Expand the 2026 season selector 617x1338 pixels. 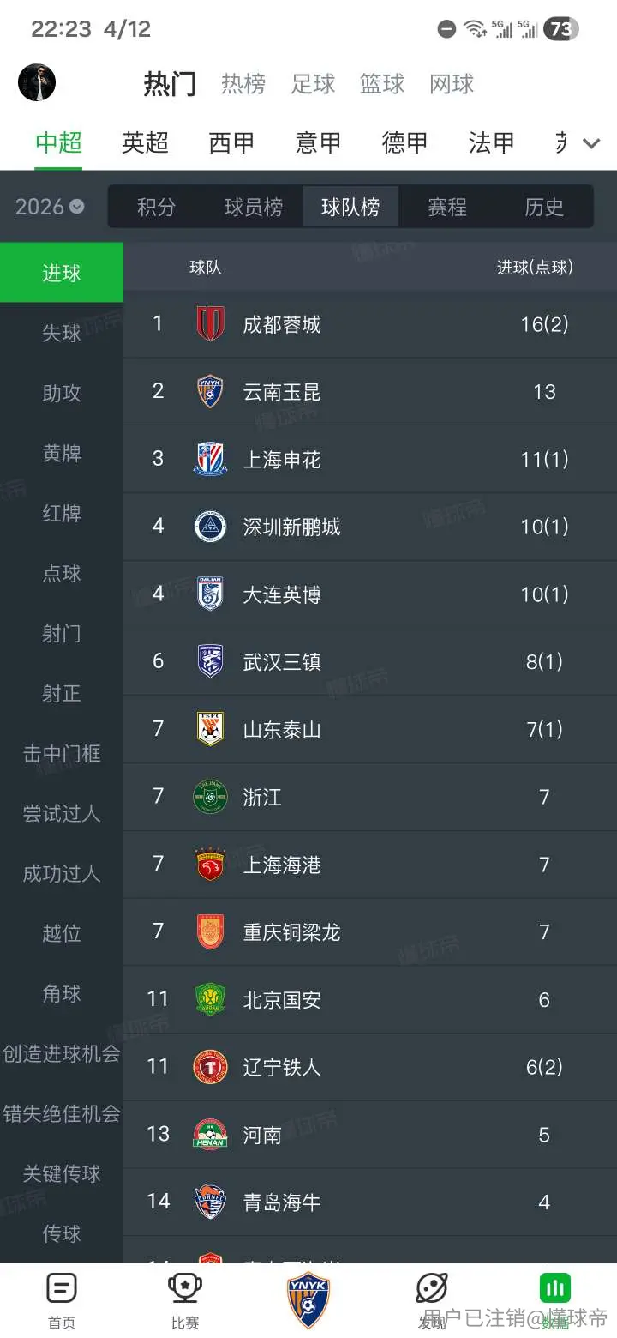click(x=50, y=207)
